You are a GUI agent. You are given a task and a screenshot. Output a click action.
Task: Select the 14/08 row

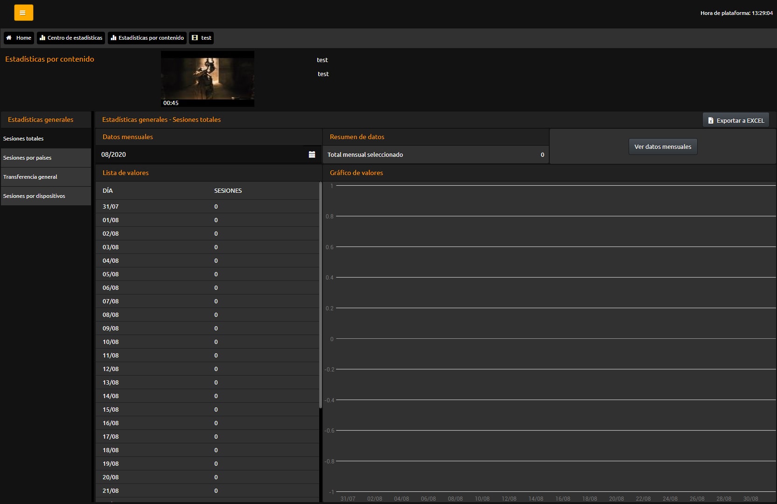[207, 396]
